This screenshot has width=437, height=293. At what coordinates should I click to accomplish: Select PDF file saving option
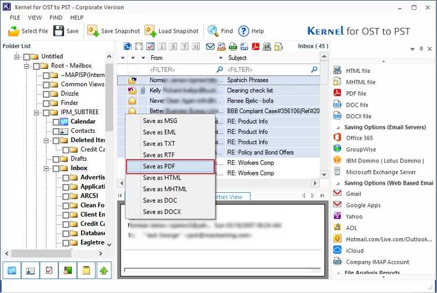356,94
